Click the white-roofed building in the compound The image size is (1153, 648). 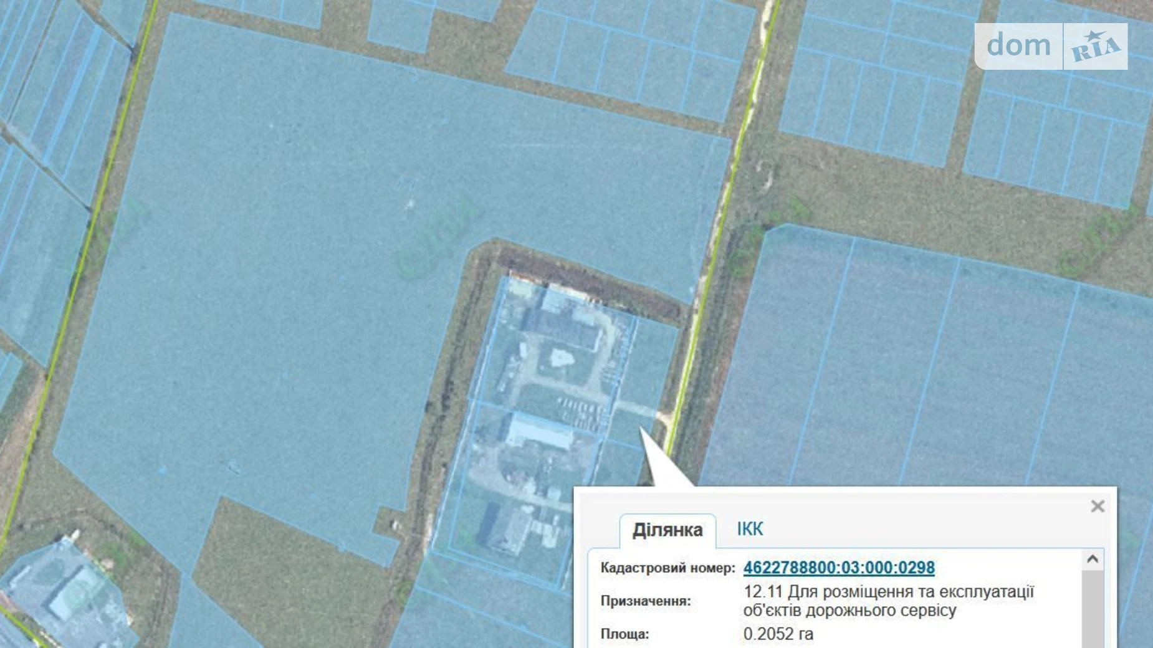tap(539, 431)
